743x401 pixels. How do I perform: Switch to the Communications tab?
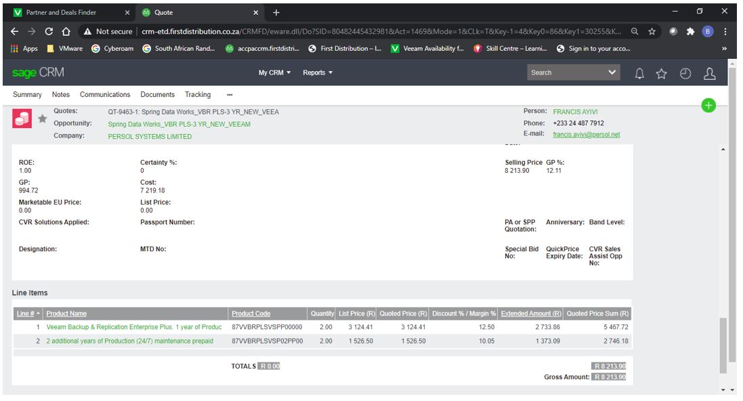[x=105, y=95]
